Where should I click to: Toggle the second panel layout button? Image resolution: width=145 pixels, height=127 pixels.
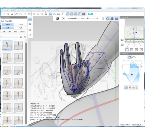[72, 14]
